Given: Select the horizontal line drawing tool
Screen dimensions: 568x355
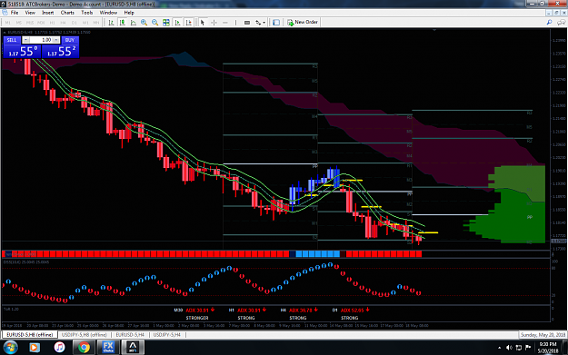Looking at the screenshot, I should click(x=225, y=23).
